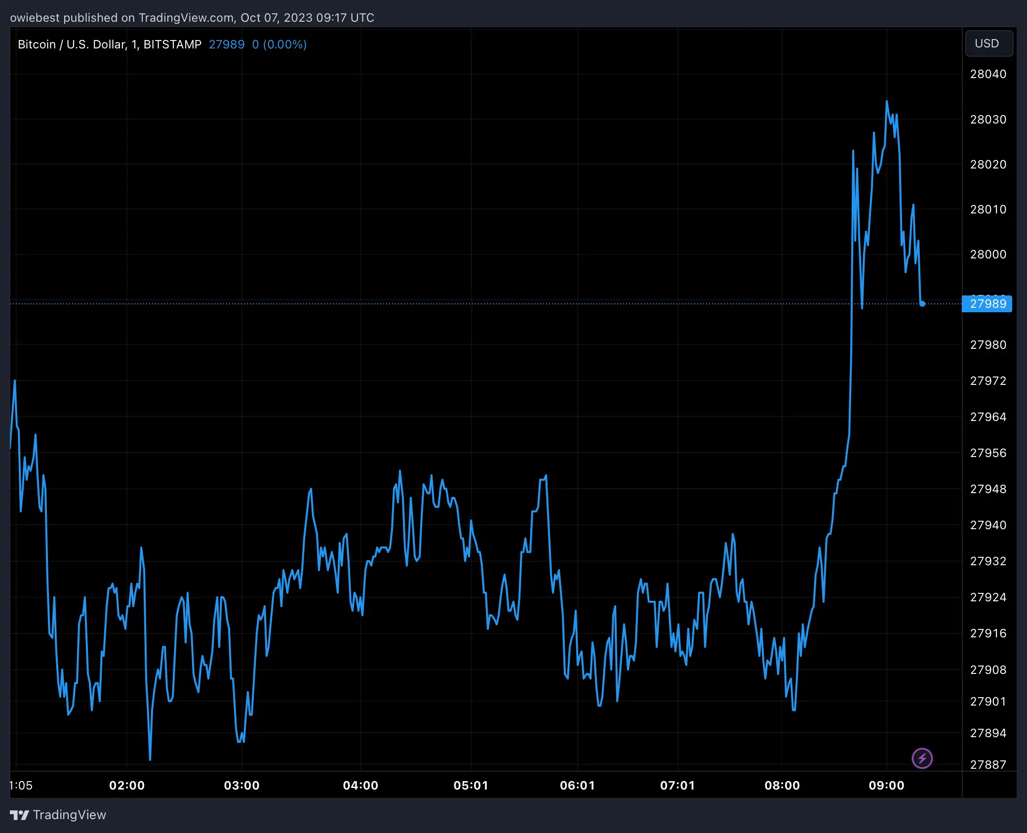Click the time axis label 02:00
This screenshot has height=833, width=1027.
[x=127, y=786]
